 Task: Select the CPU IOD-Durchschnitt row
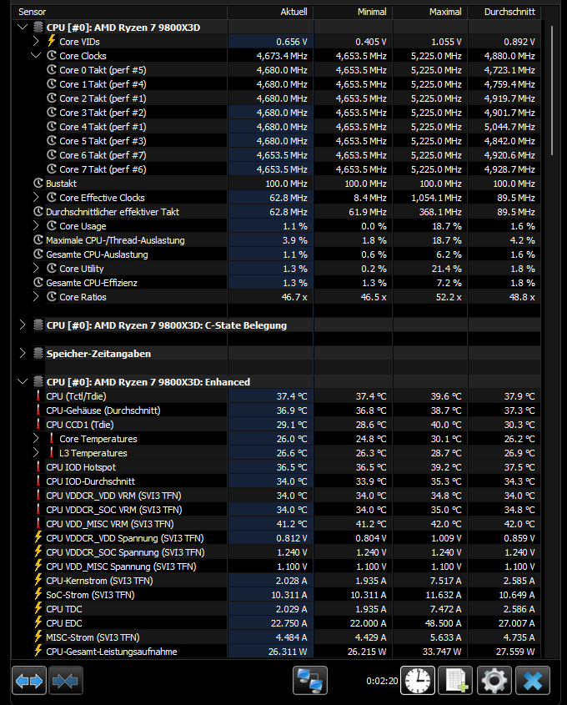click(277, 481)
